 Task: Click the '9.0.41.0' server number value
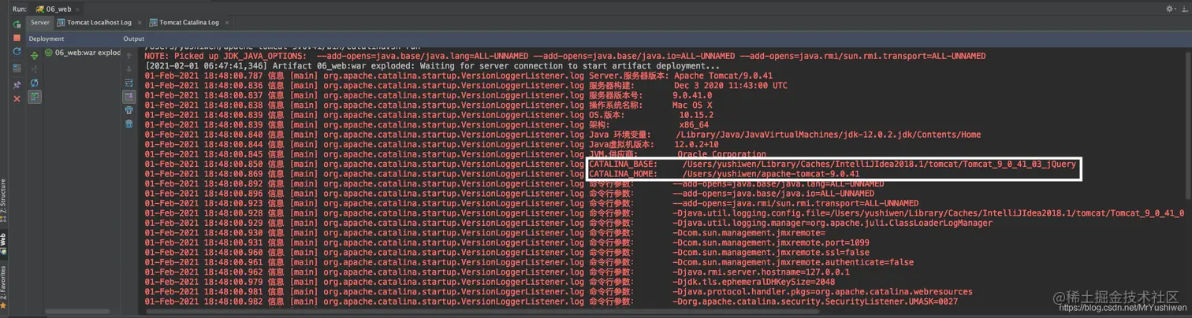click(692, 95)
